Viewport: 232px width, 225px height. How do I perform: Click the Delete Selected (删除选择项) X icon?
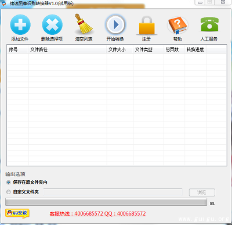[x=52, y=24]
